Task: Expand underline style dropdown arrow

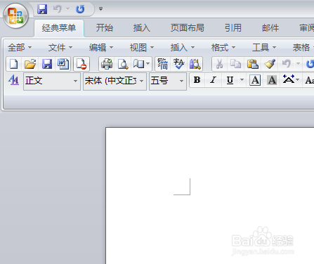Action: (x=242, y=80)
